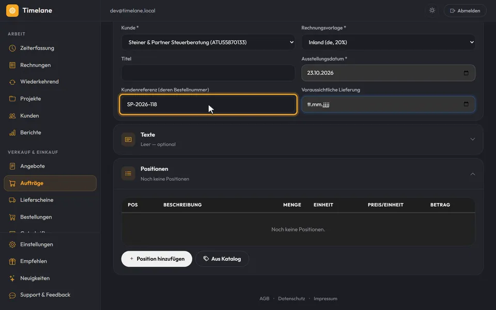Open Zeiterfassung in the sidebar
Screen dimensions: 496x310
(50, 48)
